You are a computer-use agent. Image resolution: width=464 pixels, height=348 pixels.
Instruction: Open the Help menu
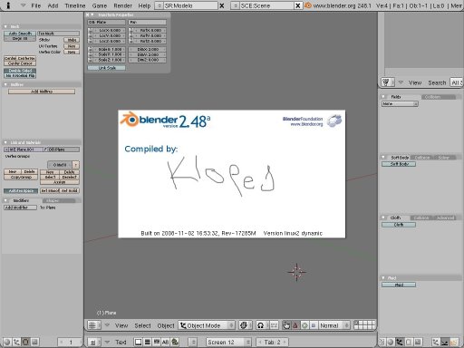144,5
